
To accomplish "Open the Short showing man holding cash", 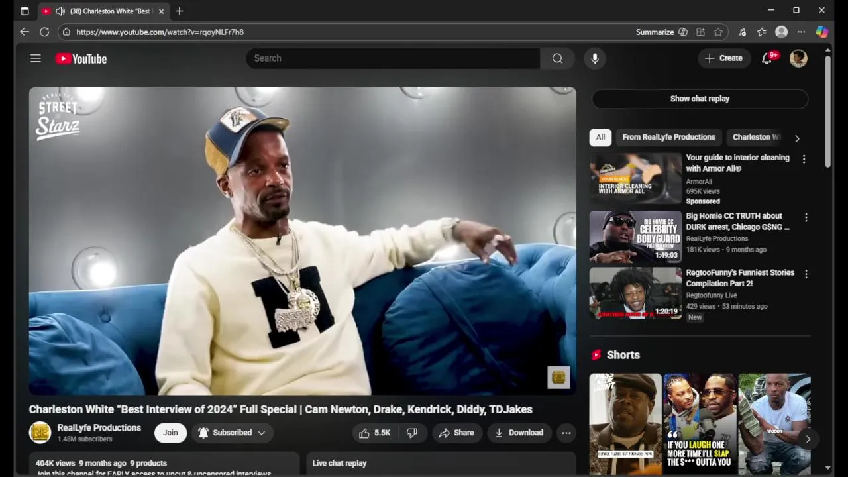I will pos(774,424).
